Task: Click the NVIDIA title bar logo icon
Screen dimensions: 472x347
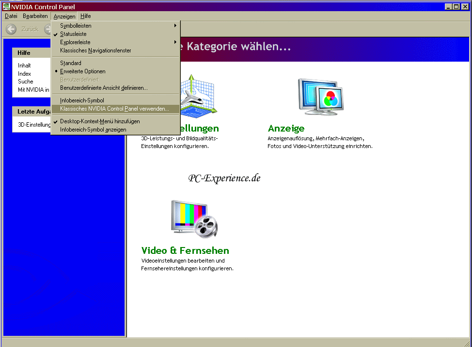Action: pyautogui.click(x=6, y=7)
